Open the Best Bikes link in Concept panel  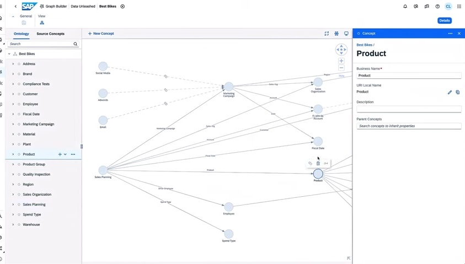[x=364, y=45]
